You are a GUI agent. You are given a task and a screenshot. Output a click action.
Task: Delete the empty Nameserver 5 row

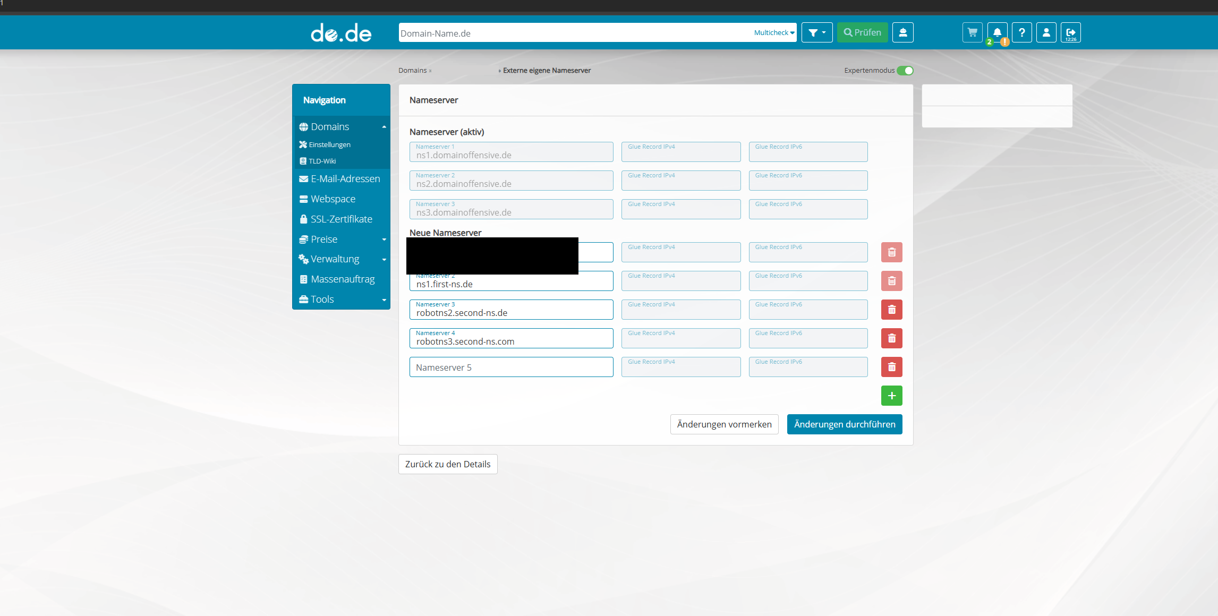click(x=892, y=367)
